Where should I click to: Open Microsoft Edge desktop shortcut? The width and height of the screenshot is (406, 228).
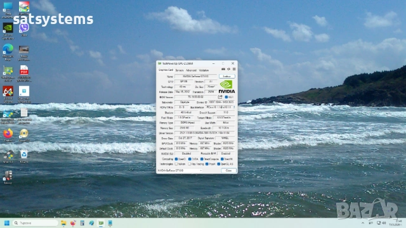coord(8,49)
